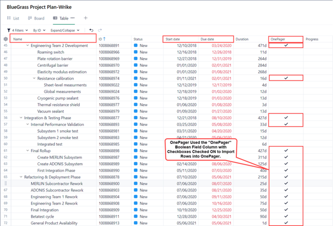Image resolution: width=333 pixels, height=226 pixels.
Task: Collapse Resistance calibration group
Action: tap(34, 78)
